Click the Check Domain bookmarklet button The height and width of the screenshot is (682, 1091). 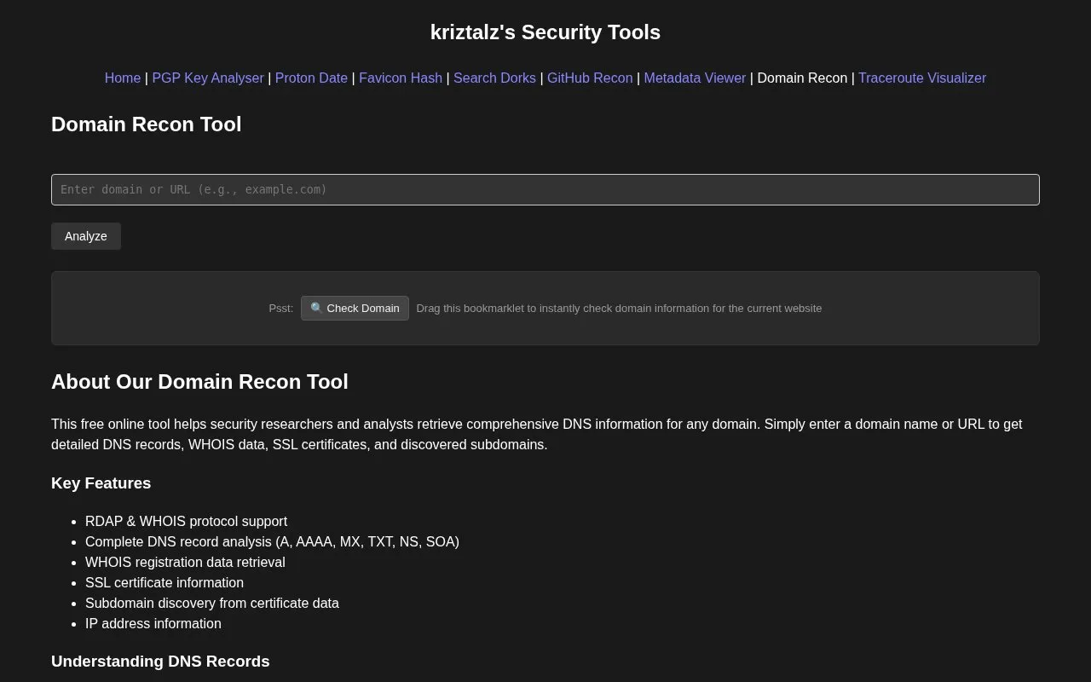coord(355,308)
